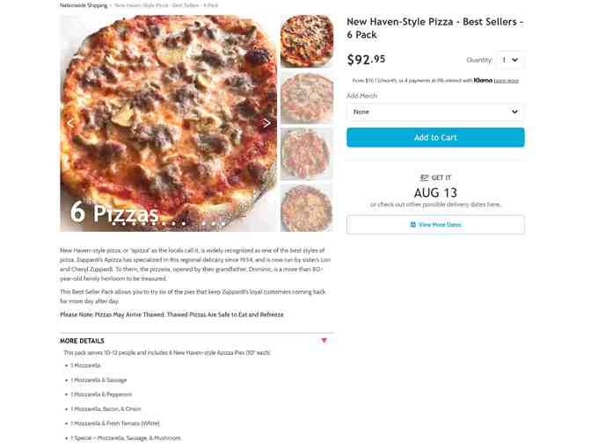The height and width of the screenshot is (448, 591).
Task: Select the first pizza thumbnail
Action: pos(307,41)
